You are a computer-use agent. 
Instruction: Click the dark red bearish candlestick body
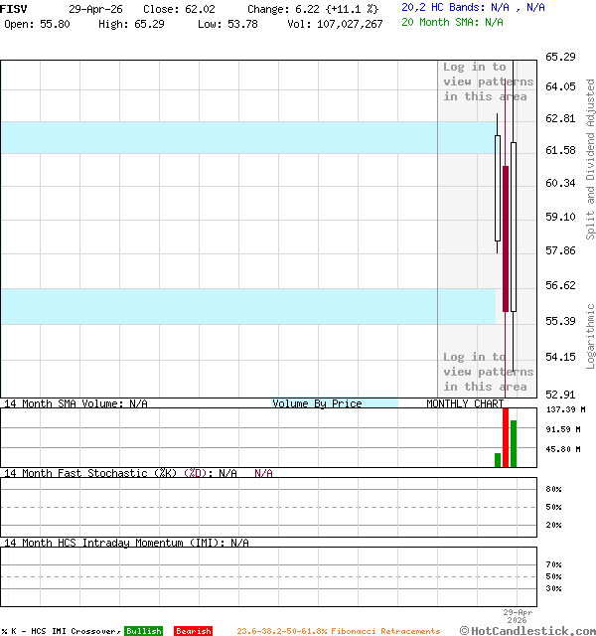[506, 238]
